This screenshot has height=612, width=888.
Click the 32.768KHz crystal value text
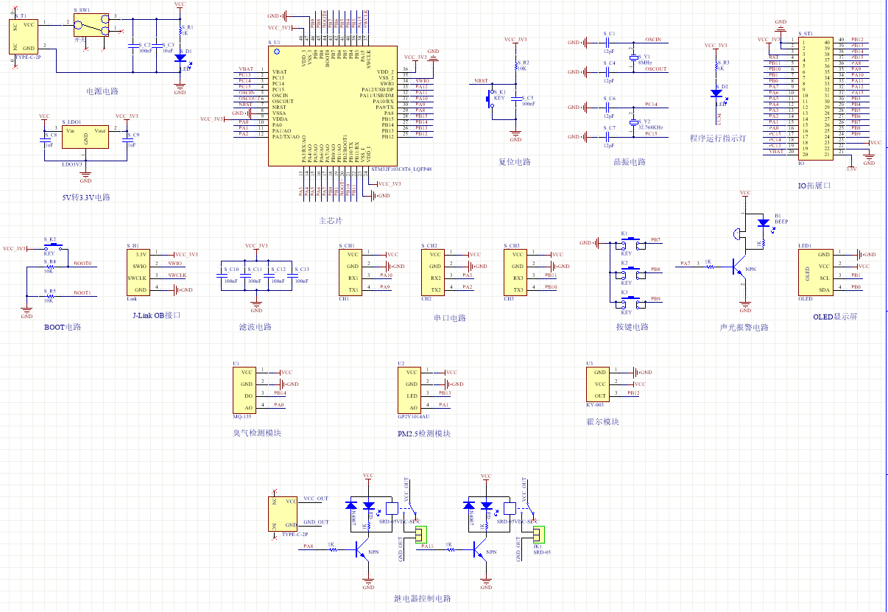[652, 127]
